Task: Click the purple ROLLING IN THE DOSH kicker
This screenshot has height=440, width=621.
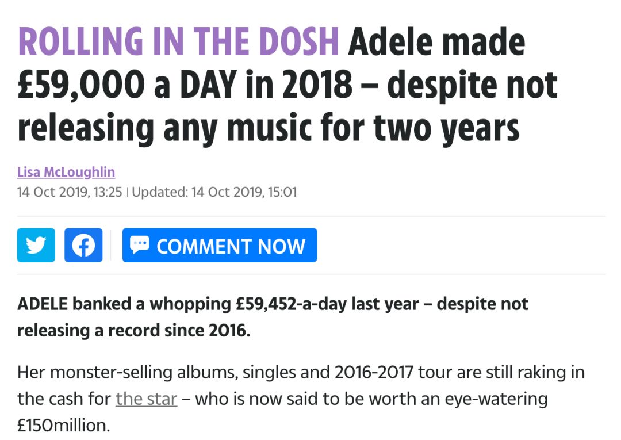Action: [x=178, y=41]
